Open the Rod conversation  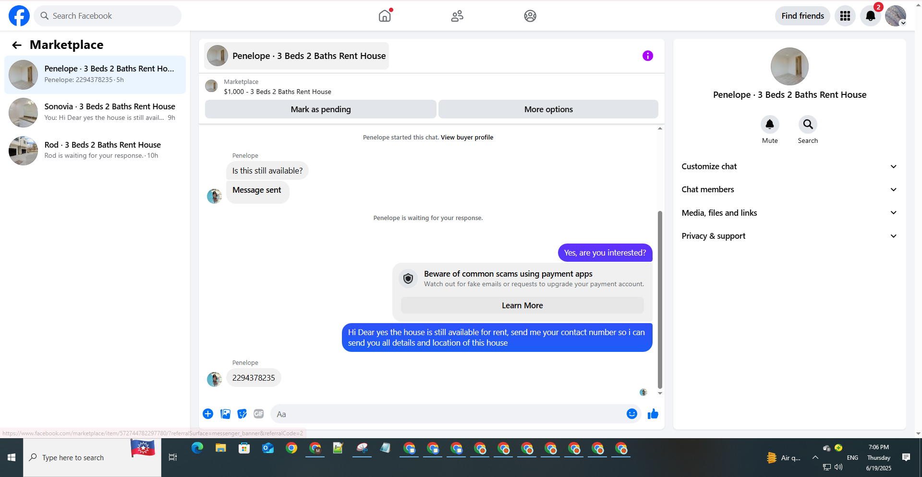coord(95,151)
